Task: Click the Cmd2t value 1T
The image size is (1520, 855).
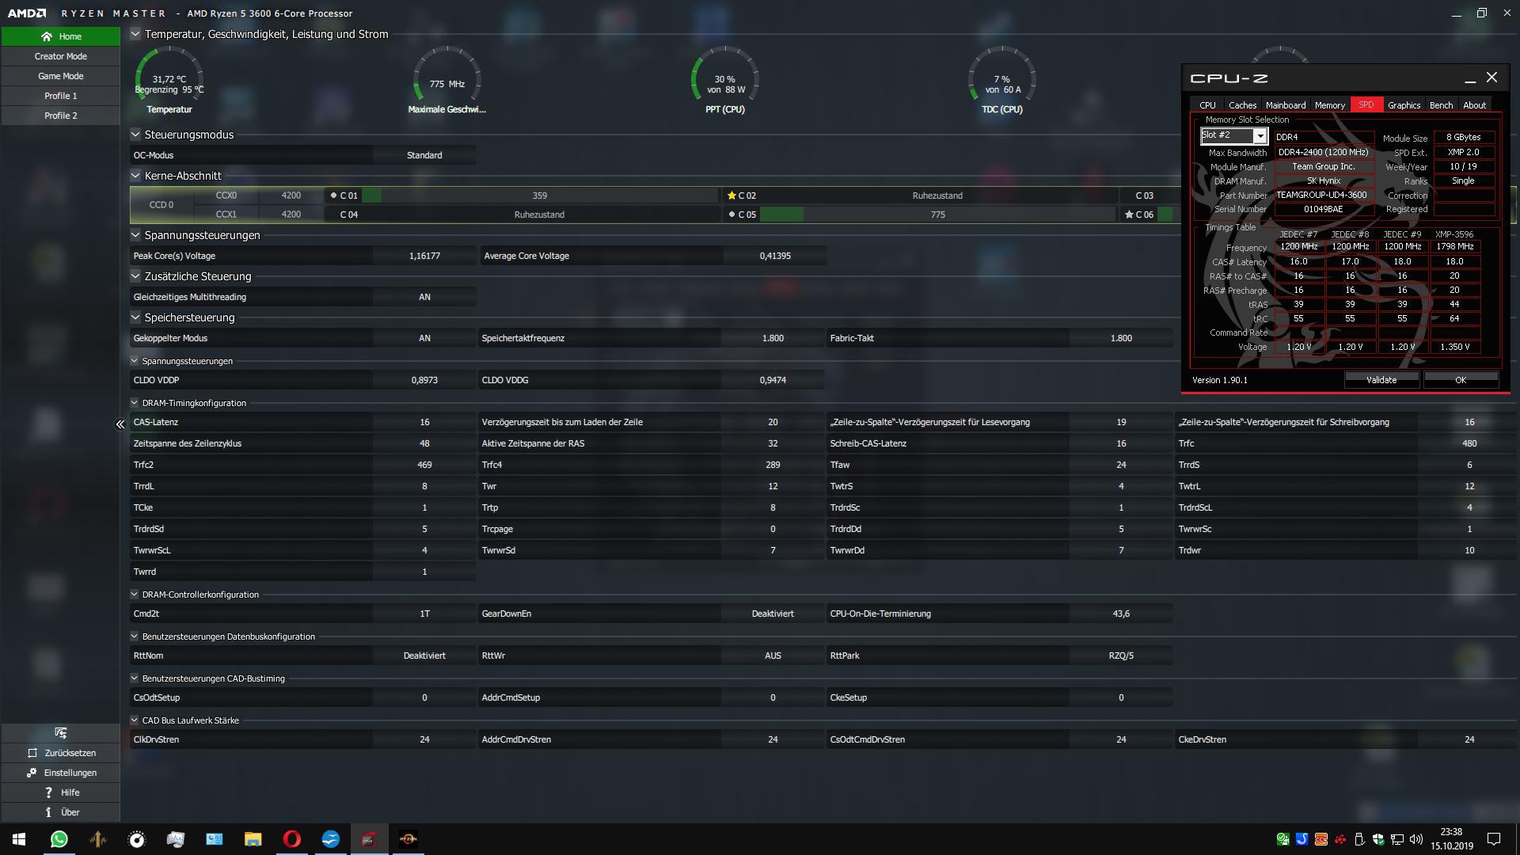Action: 424,614
